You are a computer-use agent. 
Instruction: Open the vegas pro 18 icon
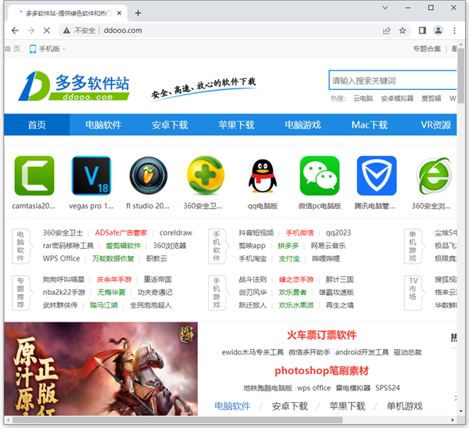click(91, 175)
